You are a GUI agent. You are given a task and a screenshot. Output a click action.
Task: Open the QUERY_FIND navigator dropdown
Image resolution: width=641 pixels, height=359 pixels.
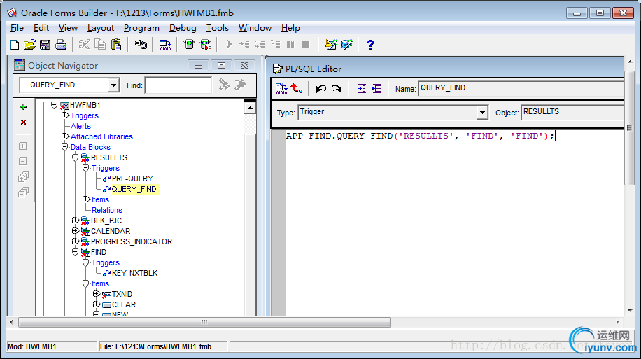113,85
